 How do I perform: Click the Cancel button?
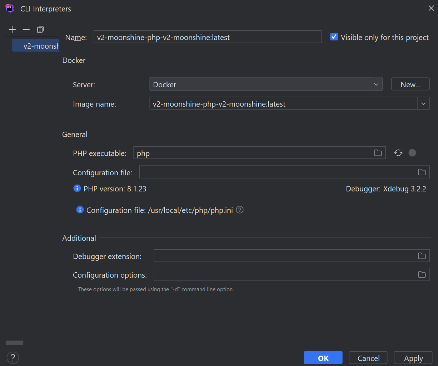[368, 358]
